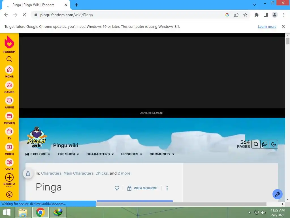Open the Main Characters category link
Image resolution: width=290 pixels, height=218 pixels.
tap(79, 173)
